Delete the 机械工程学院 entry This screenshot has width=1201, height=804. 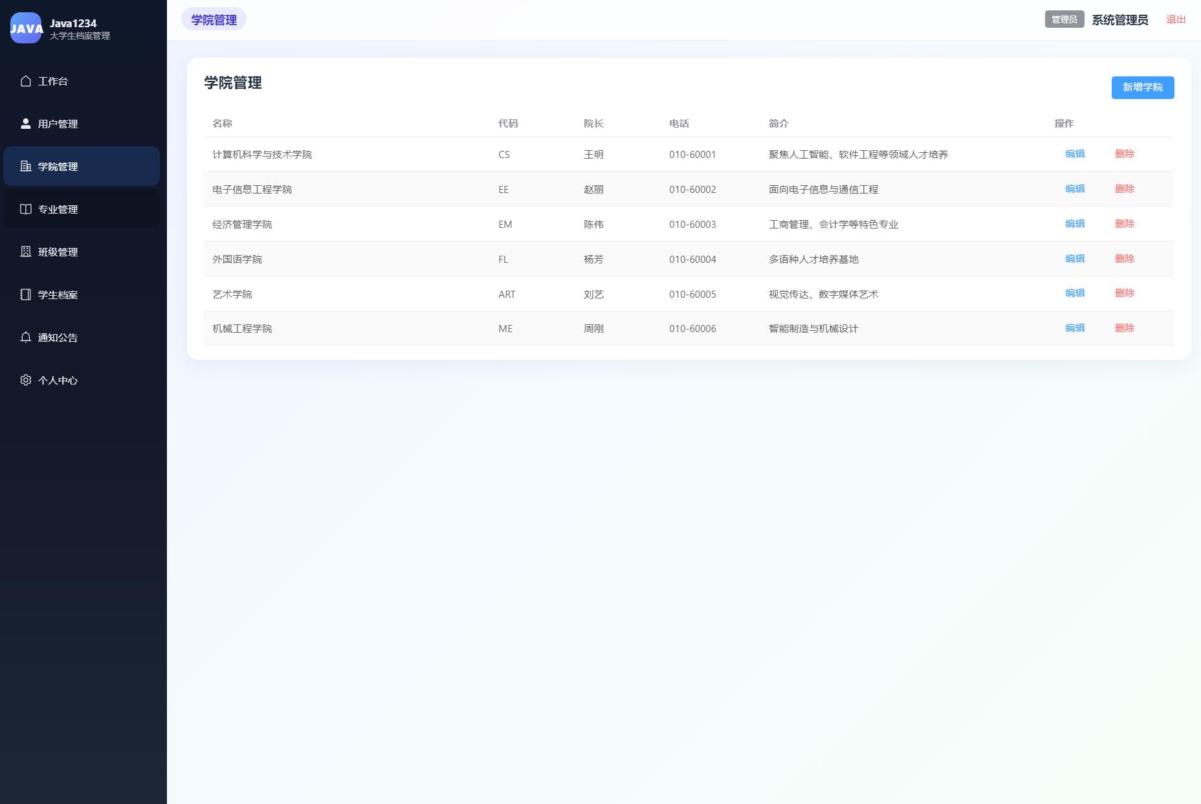[x=1125, y=328]
